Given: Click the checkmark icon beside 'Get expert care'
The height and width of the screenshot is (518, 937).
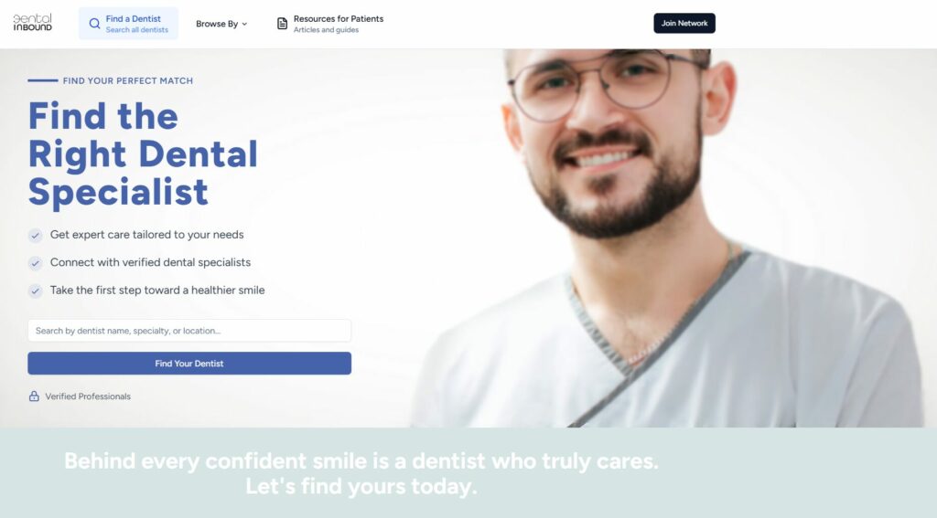Looking at the screenshot, I should [36, 236].
